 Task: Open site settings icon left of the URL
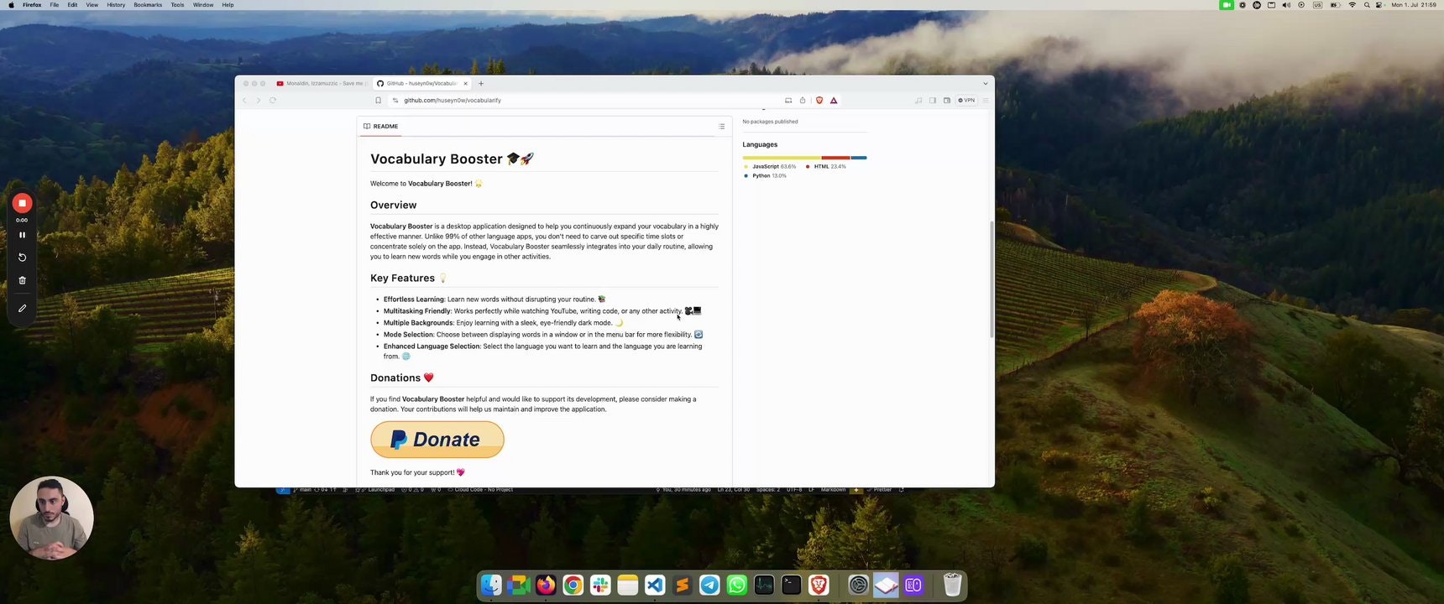(x=395, y=100)
